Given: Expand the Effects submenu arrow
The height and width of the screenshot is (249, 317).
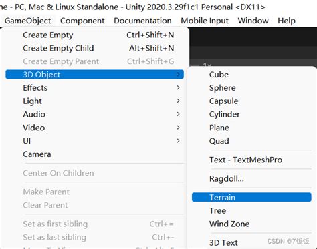Looking at the screenshot, I should coord(178,87).
